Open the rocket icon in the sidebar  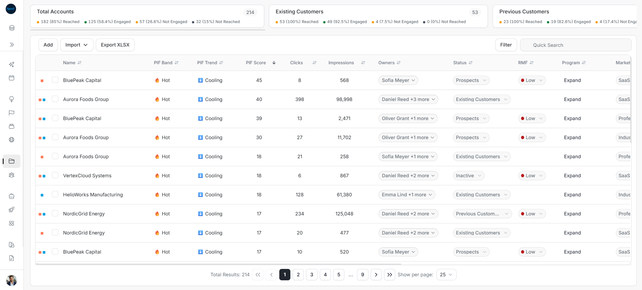tap(12, 210)
